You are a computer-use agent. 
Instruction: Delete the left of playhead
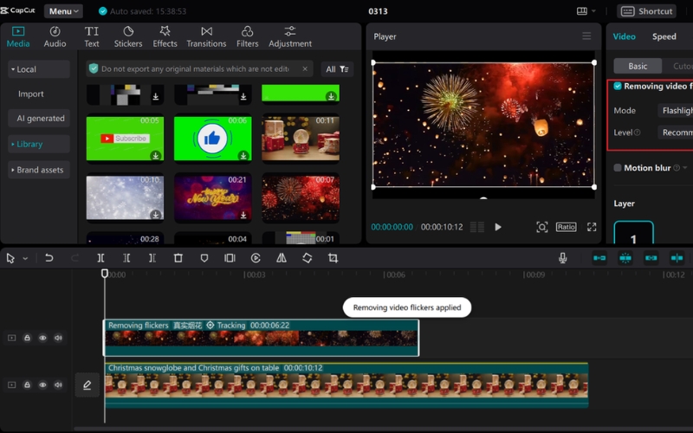(126, 258)
